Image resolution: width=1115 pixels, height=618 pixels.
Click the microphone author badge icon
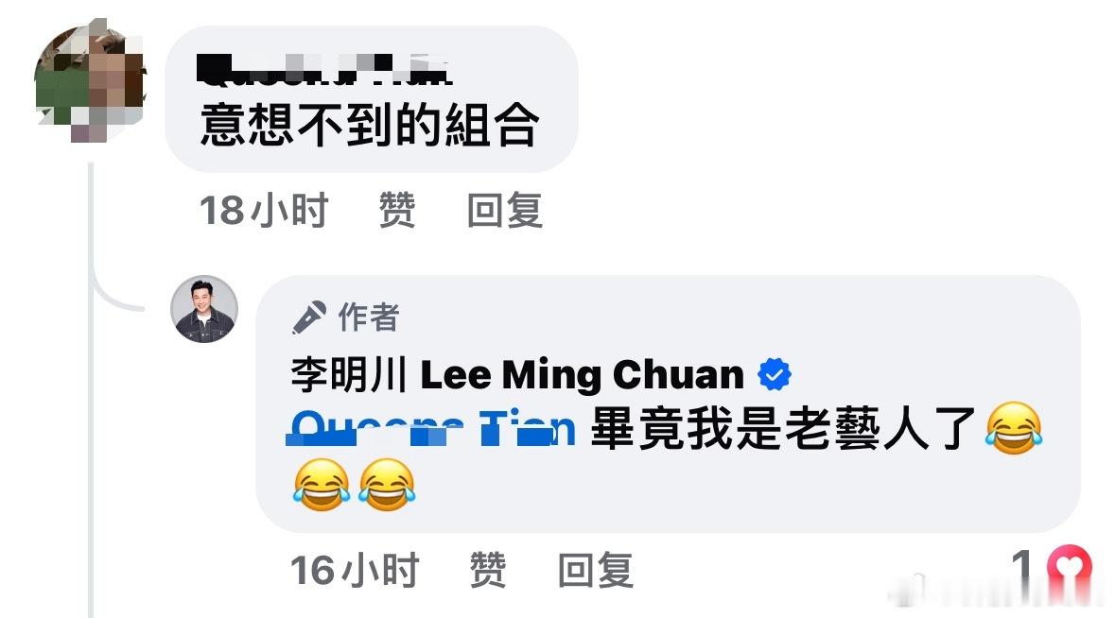click(x=309, y=317)
